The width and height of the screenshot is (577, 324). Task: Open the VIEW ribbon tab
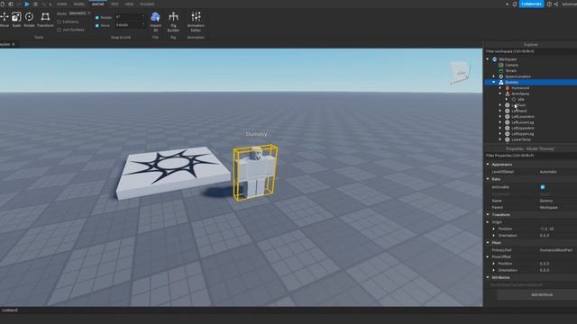click(x=129, y=4)
